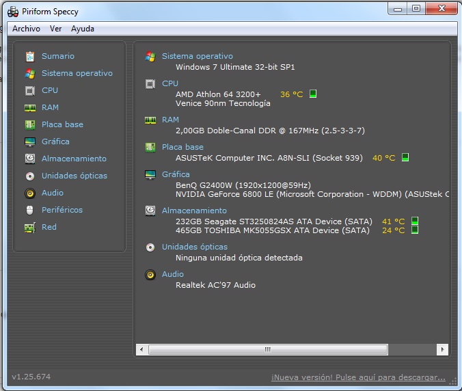Screen dimensions: 462x391
Task: Click the Periféricos mouse icon in sidebar
Action: [x=30, y=210]
